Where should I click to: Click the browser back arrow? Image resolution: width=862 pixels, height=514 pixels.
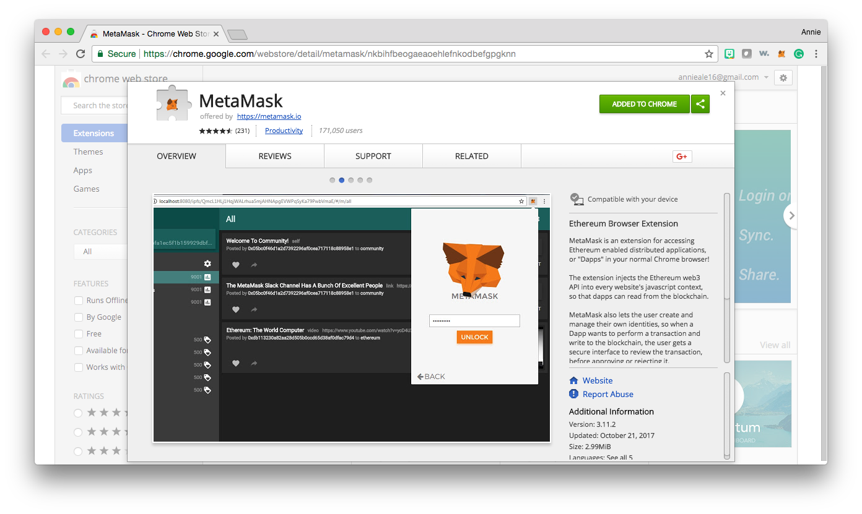click(x=46, y=54)
